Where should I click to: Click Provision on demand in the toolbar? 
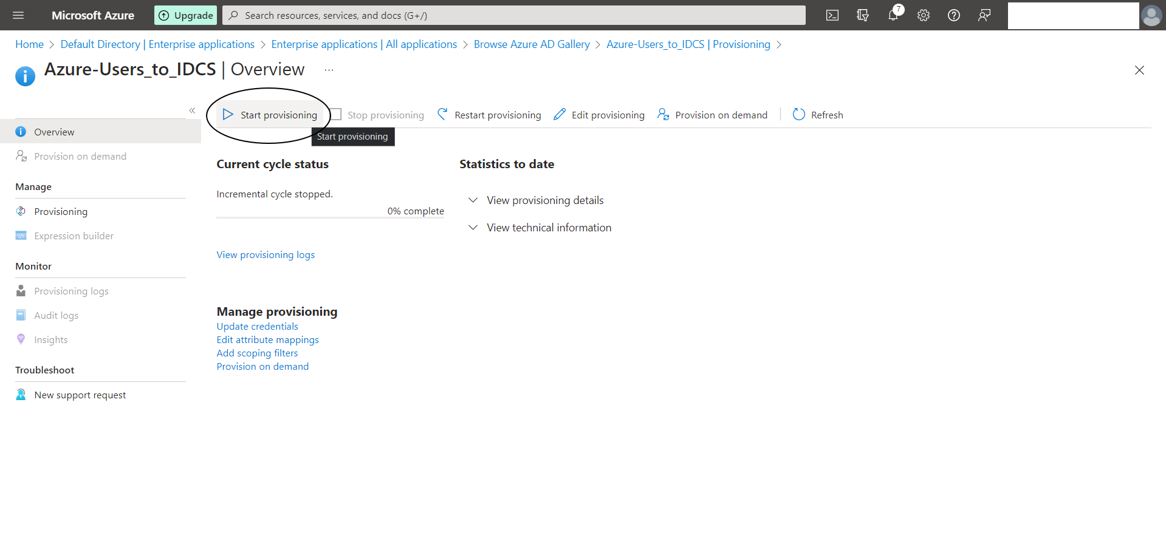(x=712, y=115)
